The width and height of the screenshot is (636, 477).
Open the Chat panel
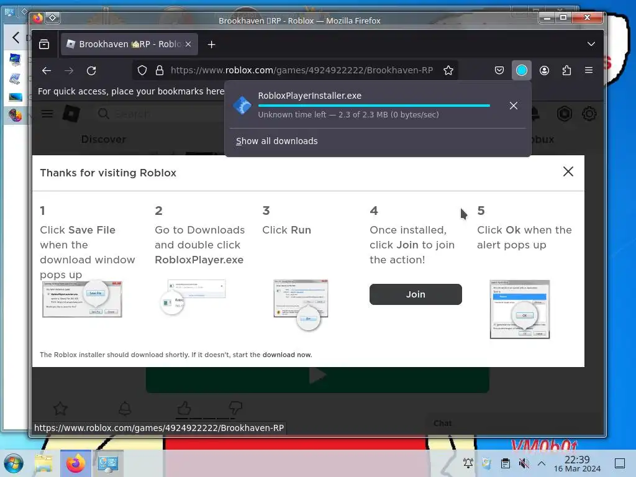[x=442, y=424]
